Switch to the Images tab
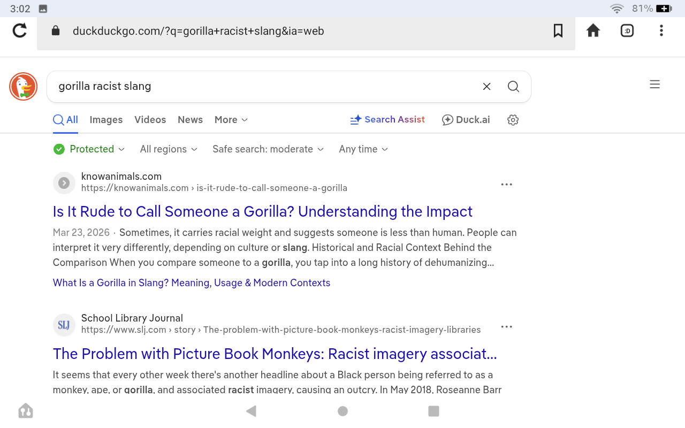 (106, 120)
